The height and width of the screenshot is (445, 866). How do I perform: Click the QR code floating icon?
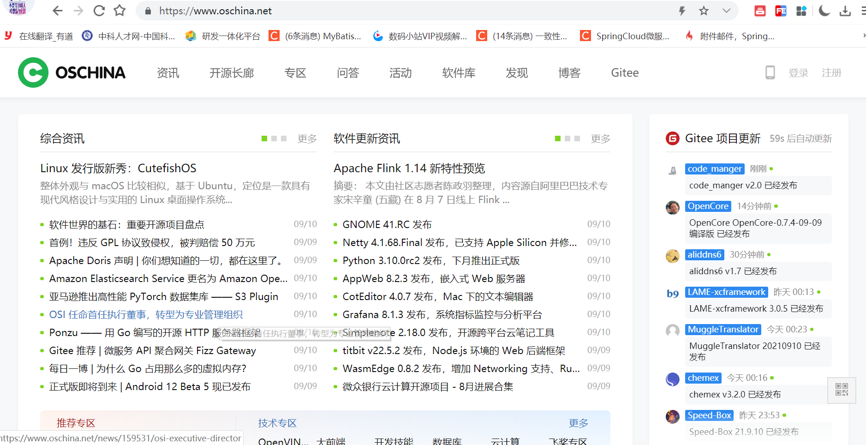[842, 390]
